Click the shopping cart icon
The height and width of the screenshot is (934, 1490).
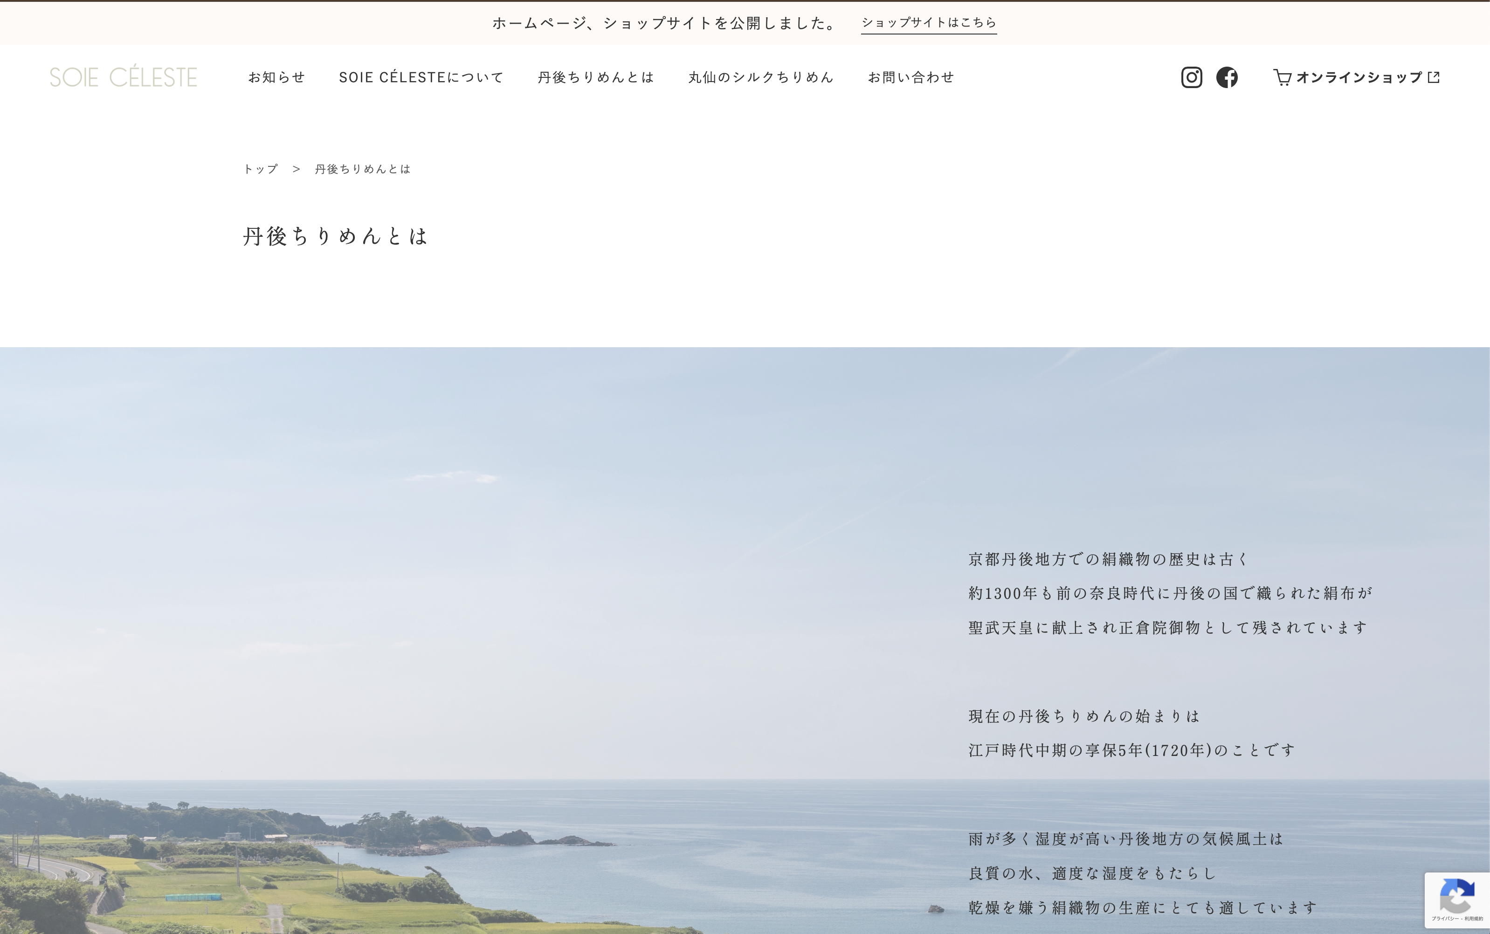(1282, 77)
